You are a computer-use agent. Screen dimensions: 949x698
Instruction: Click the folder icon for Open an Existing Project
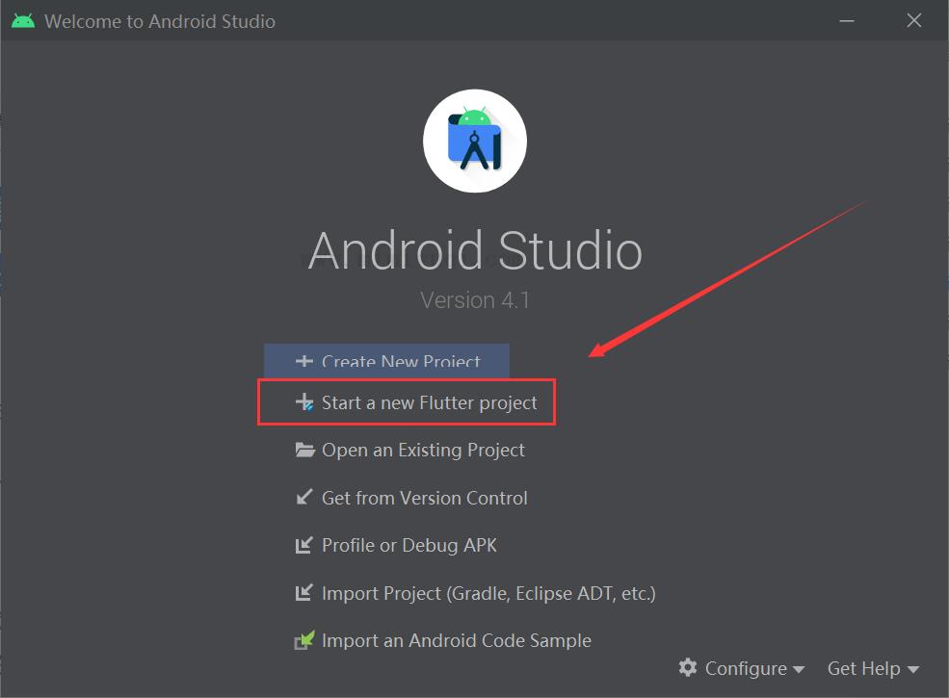304,450
